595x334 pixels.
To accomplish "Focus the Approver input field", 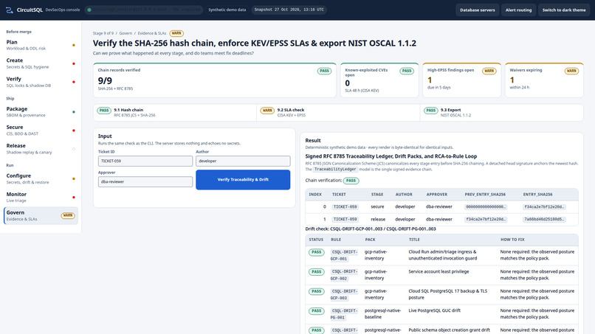I will [x=145, y=181].
